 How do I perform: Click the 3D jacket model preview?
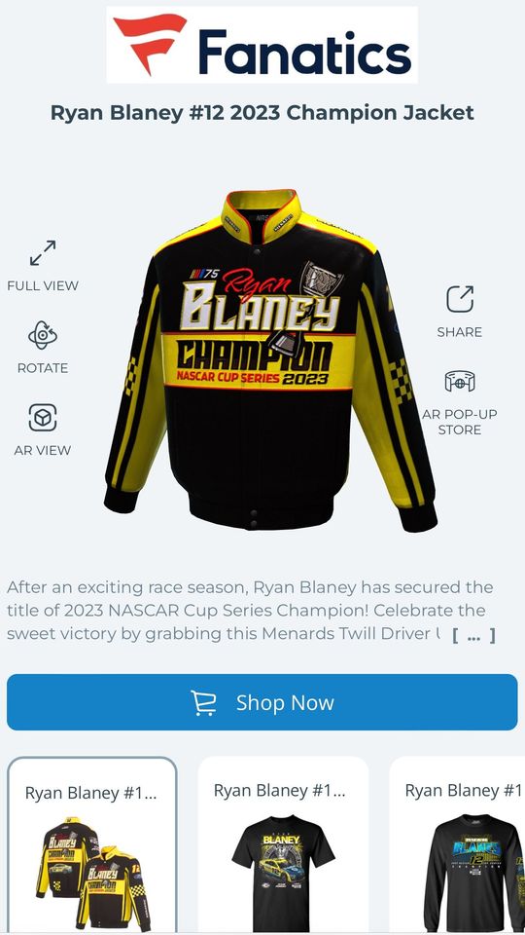pos(270,360)
